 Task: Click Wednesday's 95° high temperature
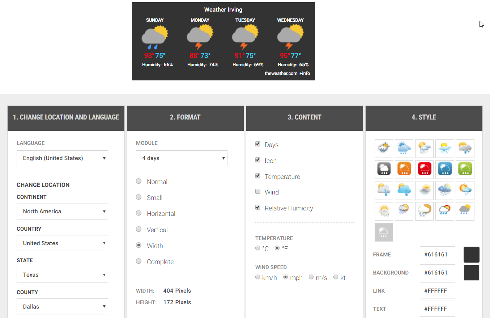point(285,55)
